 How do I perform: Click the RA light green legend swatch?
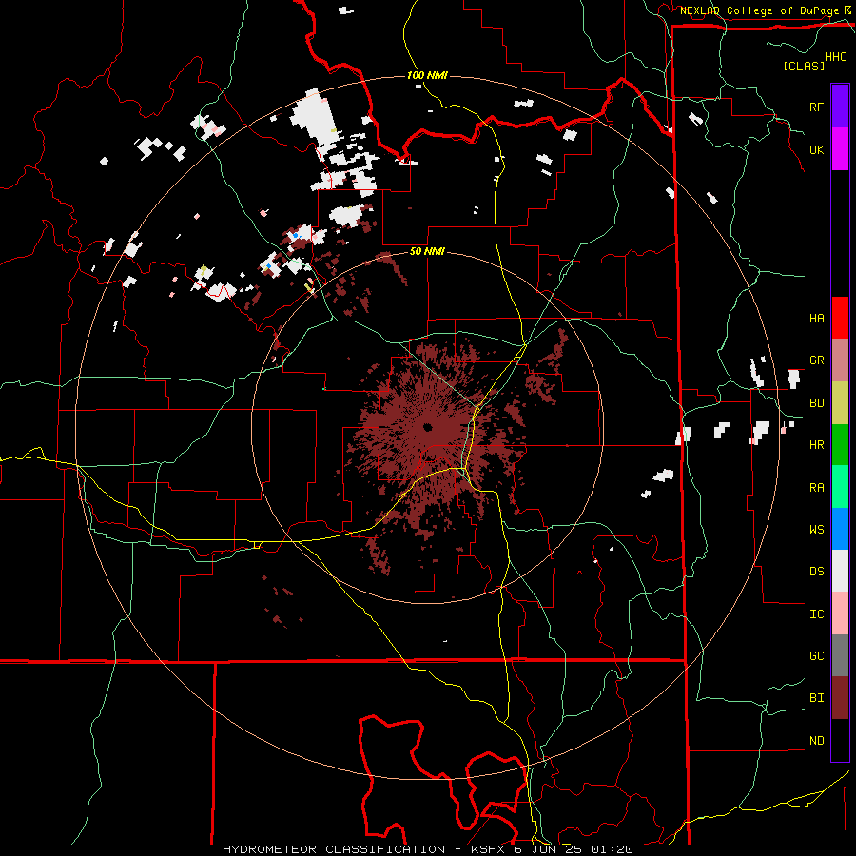tap(840, 486)
